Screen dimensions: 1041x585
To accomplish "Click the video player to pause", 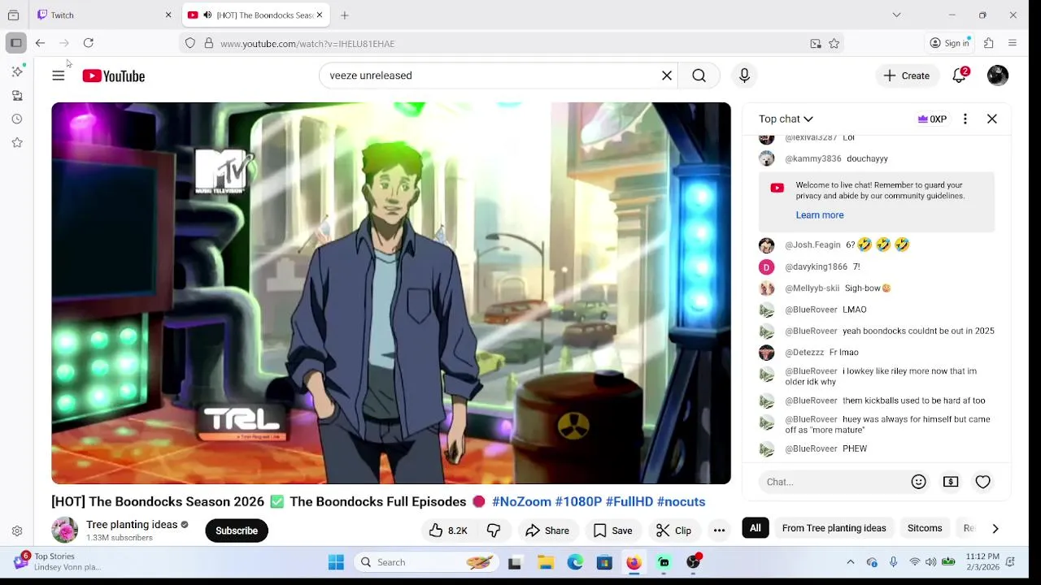I will click(x=391, y=293).
